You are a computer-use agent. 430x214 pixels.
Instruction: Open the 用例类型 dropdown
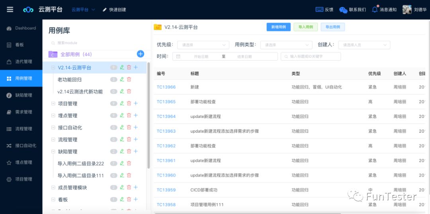click(286, 45)
